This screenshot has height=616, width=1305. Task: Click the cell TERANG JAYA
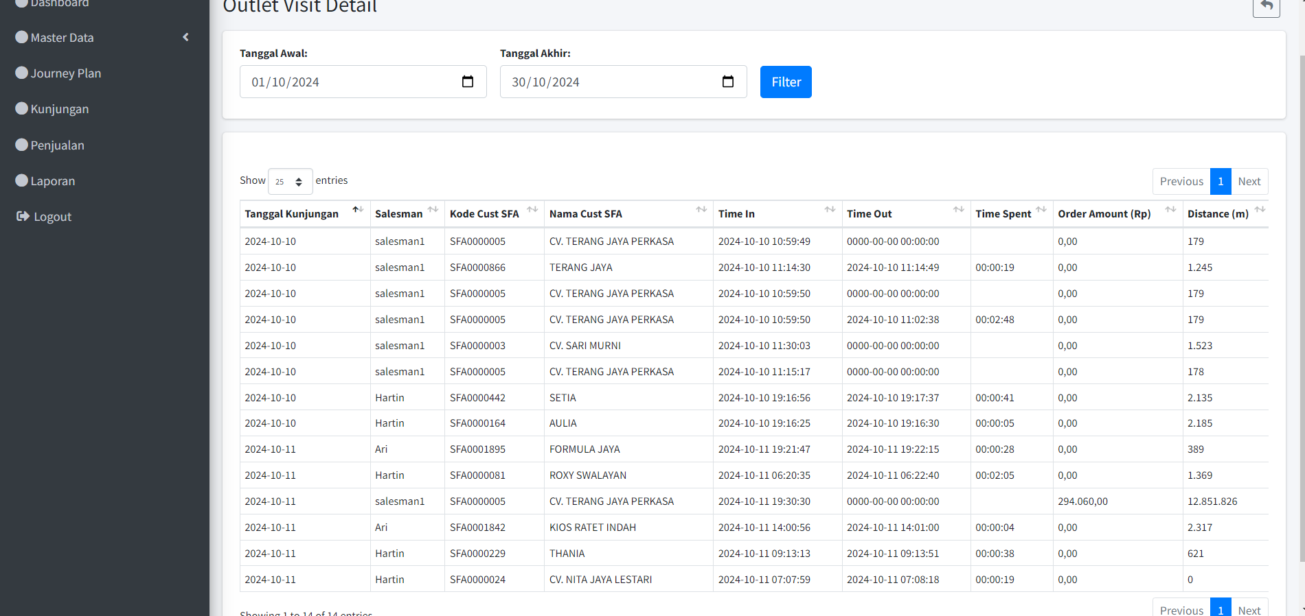coord(581,268)
